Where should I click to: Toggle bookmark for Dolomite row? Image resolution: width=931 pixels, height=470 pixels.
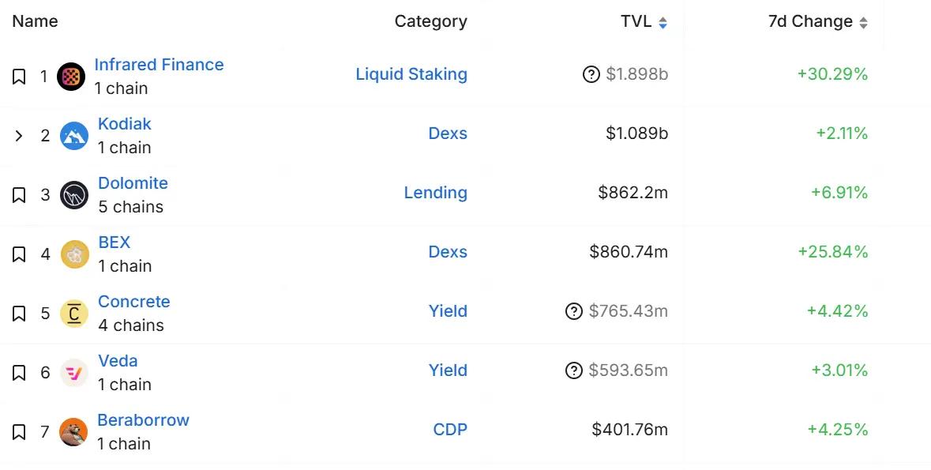[x=19, y=195]
